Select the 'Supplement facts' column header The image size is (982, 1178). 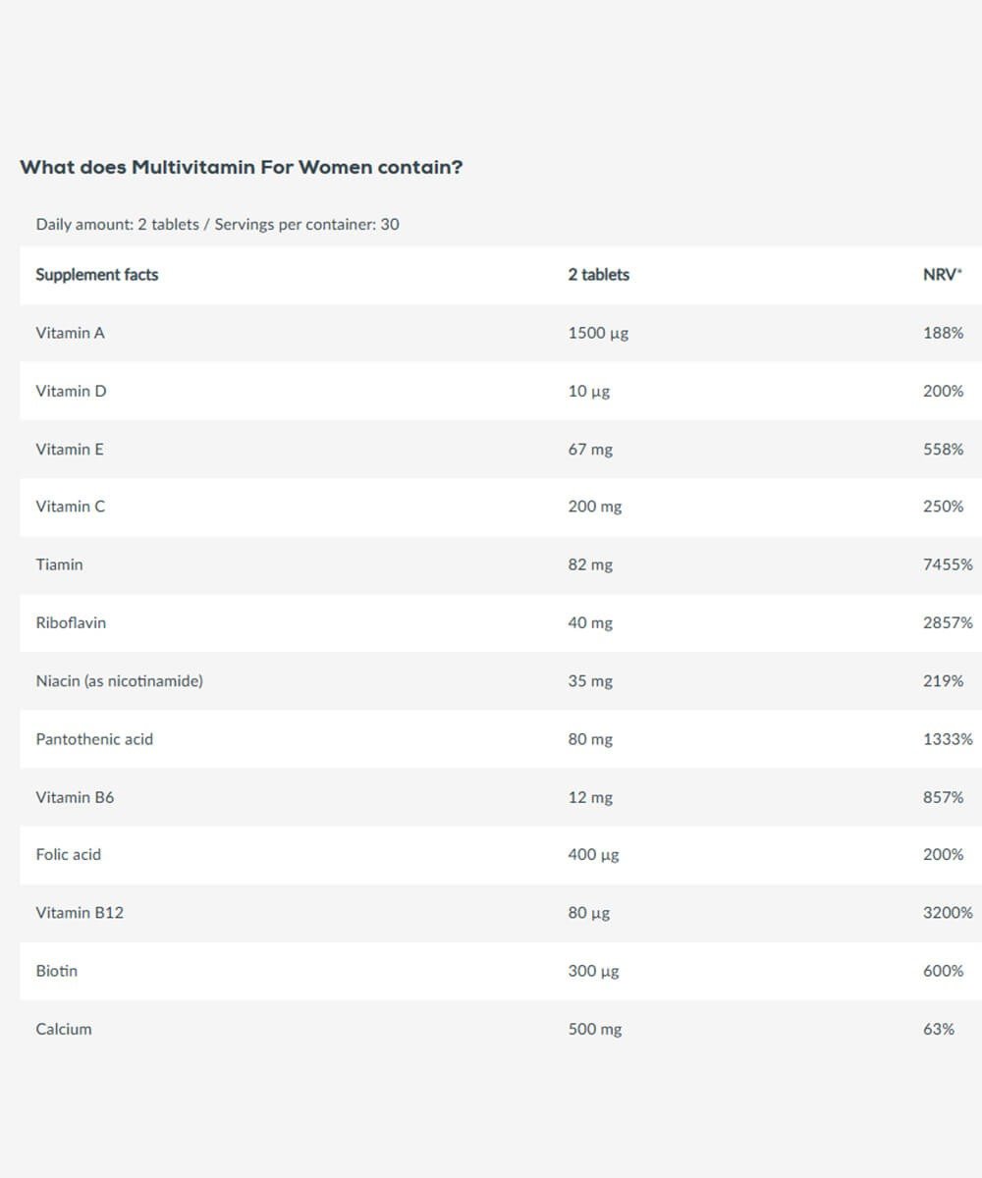(96, 275)
